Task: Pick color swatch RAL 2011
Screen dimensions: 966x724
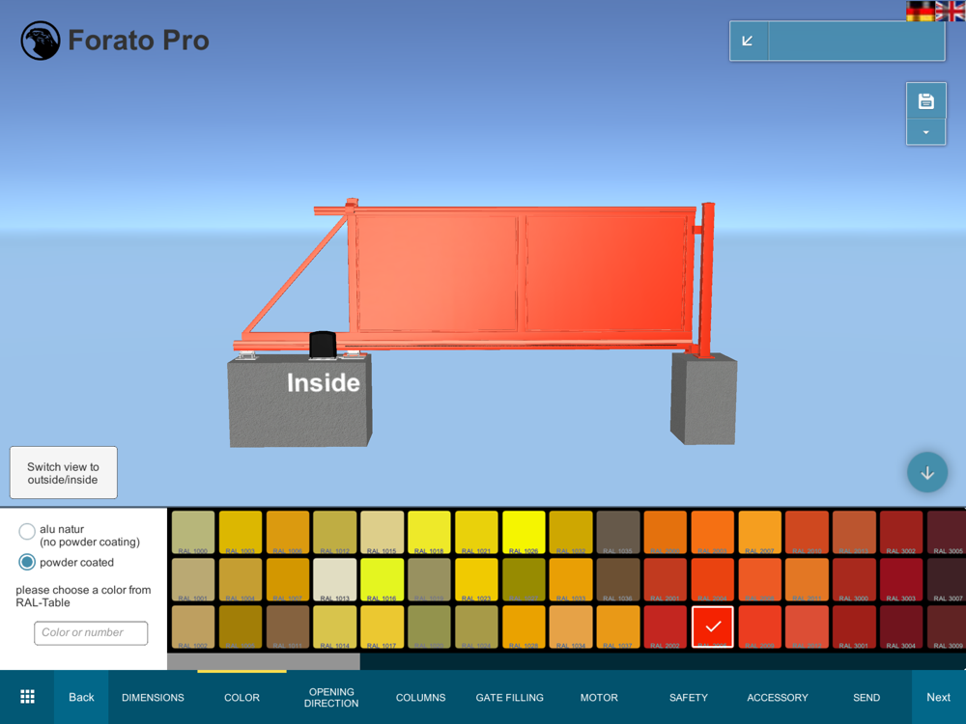Action: click(x=807, y=579)
